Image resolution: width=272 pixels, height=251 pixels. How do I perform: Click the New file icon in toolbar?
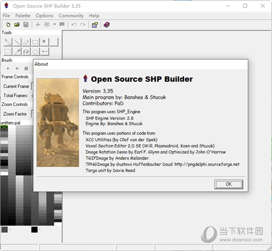(8, 25)
